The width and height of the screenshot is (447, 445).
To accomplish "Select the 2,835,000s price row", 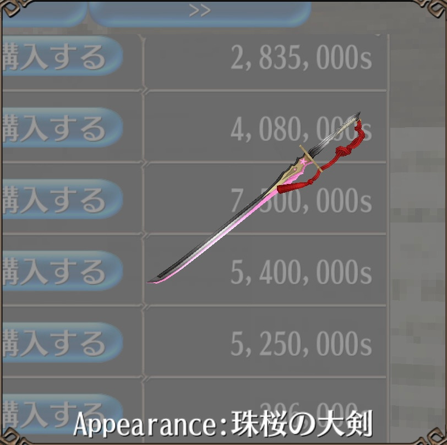I will 266,62.
